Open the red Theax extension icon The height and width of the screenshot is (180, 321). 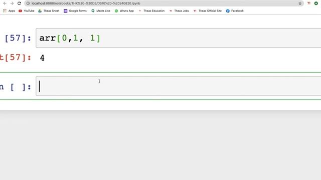(x=309, y=3)
